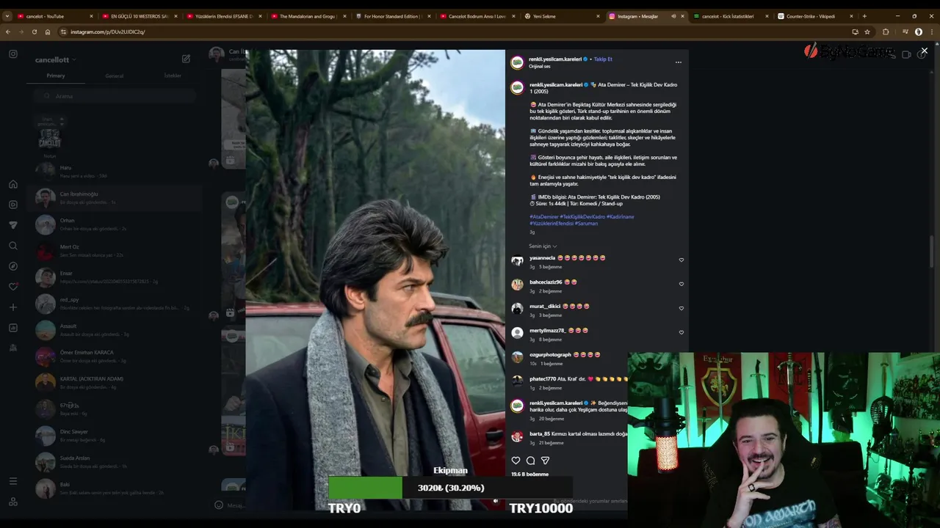Viewport: 940px width, 528px height.
Task: Open the hamburger More menu in the sidebar
Action: (x=13, y=481)
